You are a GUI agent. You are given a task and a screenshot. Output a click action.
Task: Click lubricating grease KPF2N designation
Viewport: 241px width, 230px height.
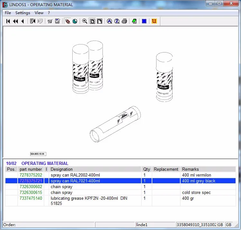(x=89, y=201)
